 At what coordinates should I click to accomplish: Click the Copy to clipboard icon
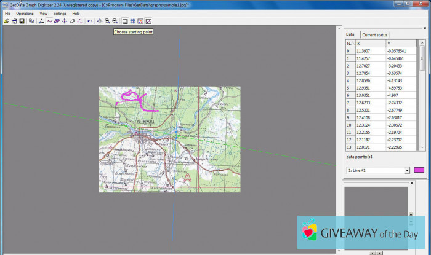(31, 21)
